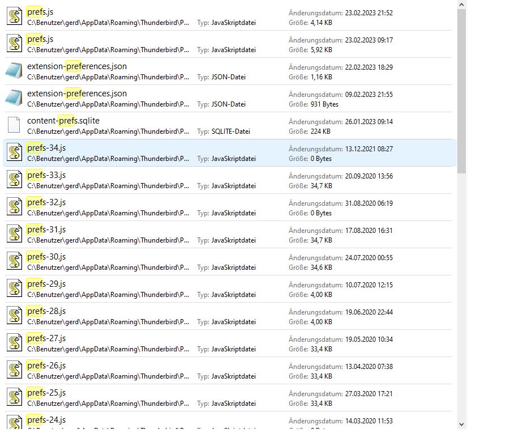Click Größe: 224 KB for content-prefs.sqlite
This screenshot has width=532, height=433.
tap(310, 131)
